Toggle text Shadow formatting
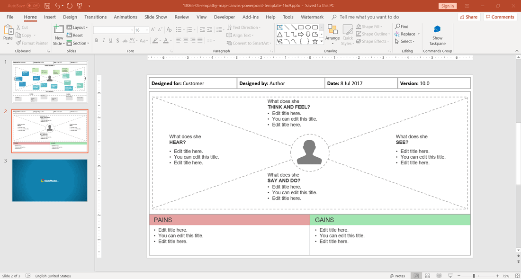The height and width of the screenshot is (279, 521). [x=117, y=41]
